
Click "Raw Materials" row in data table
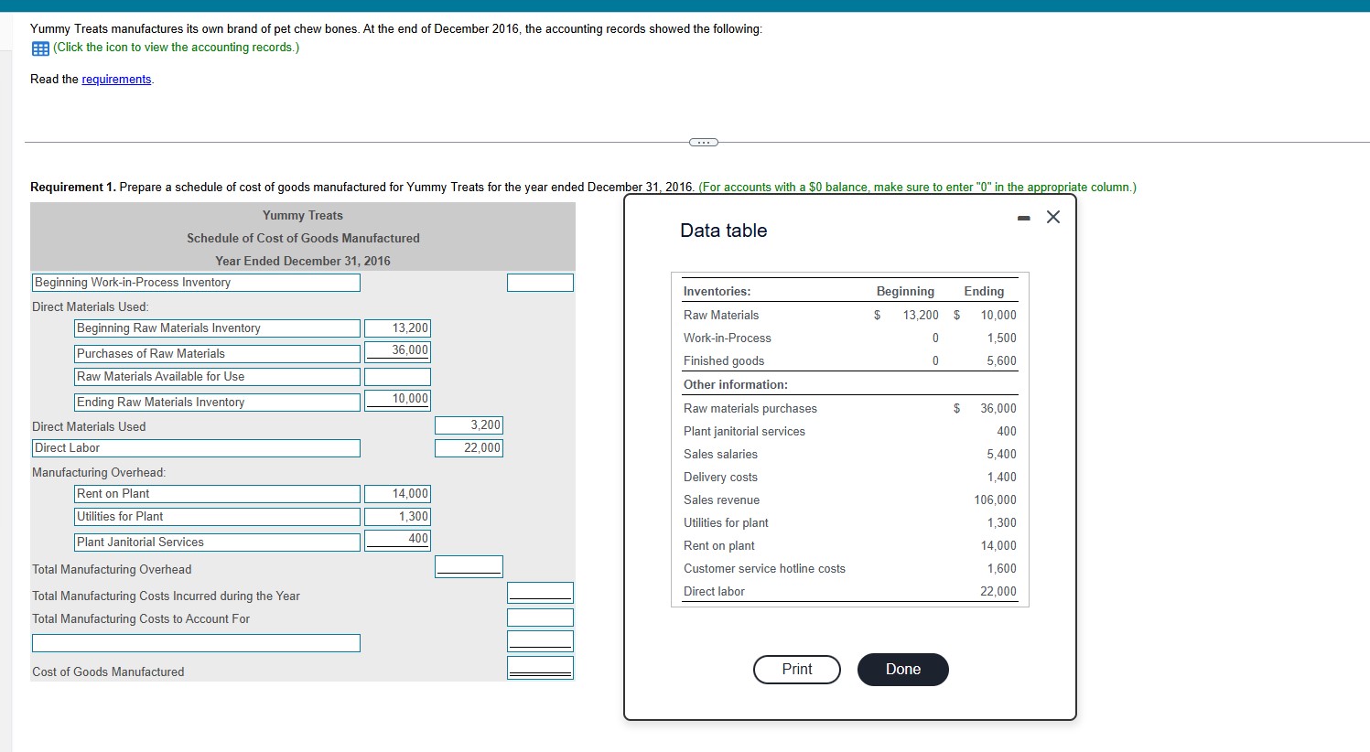tap(850, 315)
